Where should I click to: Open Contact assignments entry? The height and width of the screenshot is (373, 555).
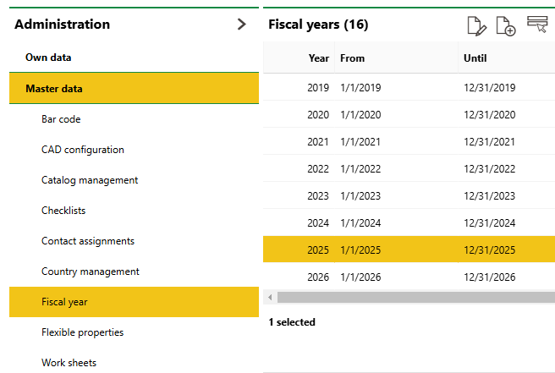(134, 241)
